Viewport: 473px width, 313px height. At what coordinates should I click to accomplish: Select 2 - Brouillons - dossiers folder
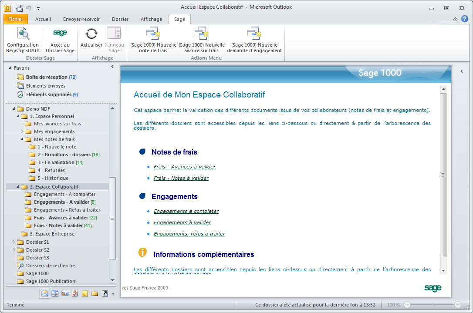pyautogui.click(x=64, y=155)
